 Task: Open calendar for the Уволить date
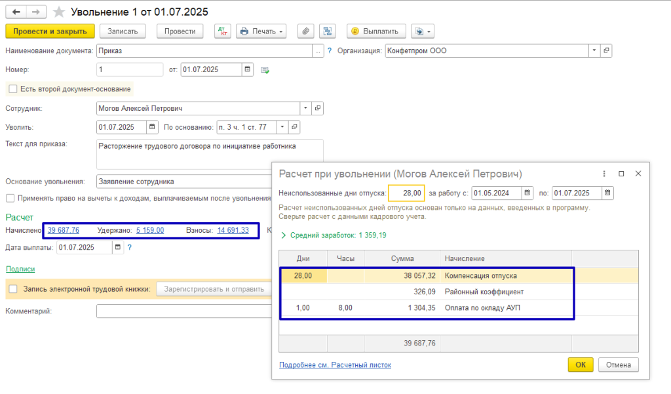[x=152, y=127]
